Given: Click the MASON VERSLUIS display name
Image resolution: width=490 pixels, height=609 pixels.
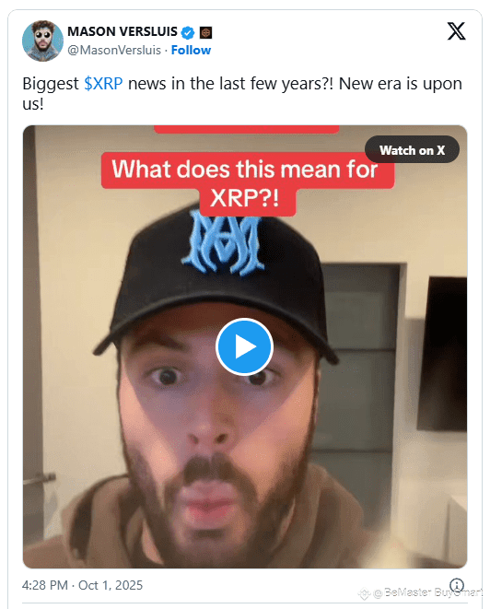Looking at the screenshot, I should pyautogui.click(x=122, y=31).
